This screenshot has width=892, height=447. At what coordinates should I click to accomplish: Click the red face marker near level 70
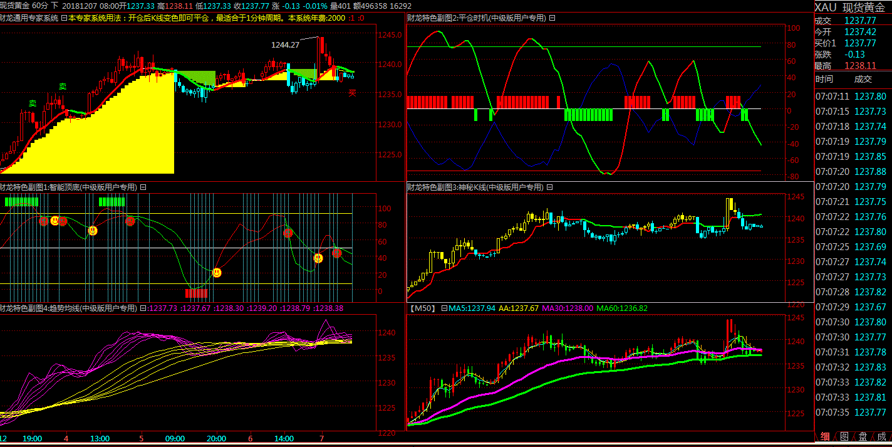[288, 233]
